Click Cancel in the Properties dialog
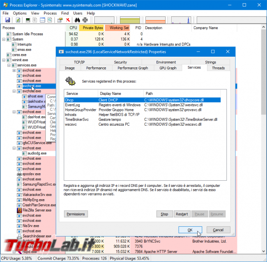The image size is (267, 262). (218, 230)
